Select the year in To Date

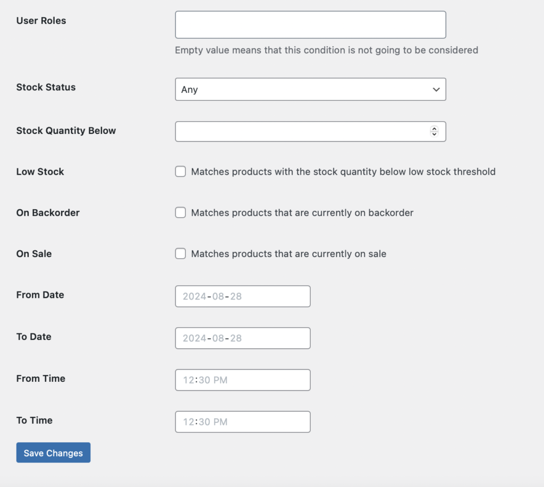(x=194, y=338)
